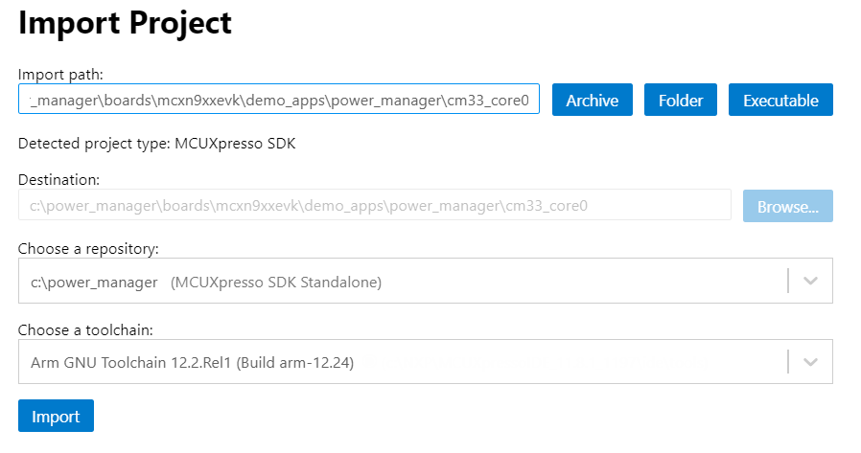Click the Folder button

click(681, 100)
